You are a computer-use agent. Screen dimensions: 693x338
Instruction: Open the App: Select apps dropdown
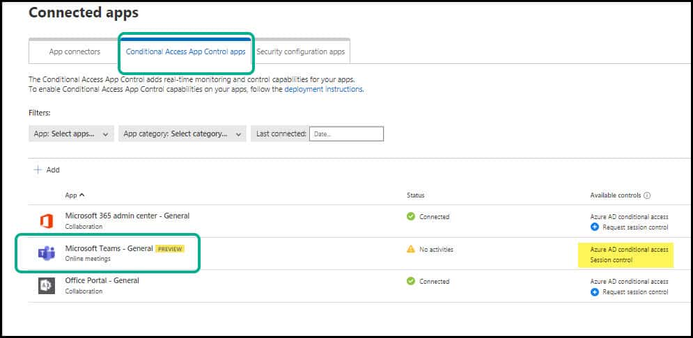coord(71,134)
